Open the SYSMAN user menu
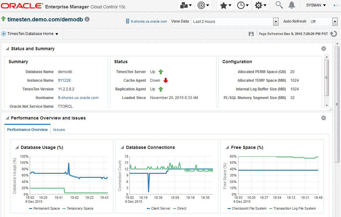The height and width of the screenshot is (217, 341). click(x=316, y=5)
